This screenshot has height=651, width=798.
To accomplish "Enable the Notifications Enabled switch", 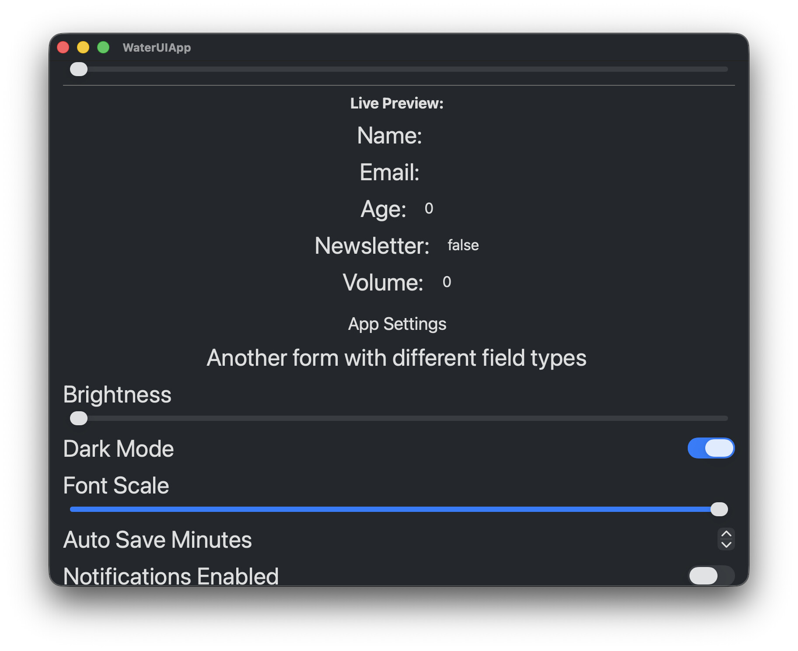I will 712,576.
